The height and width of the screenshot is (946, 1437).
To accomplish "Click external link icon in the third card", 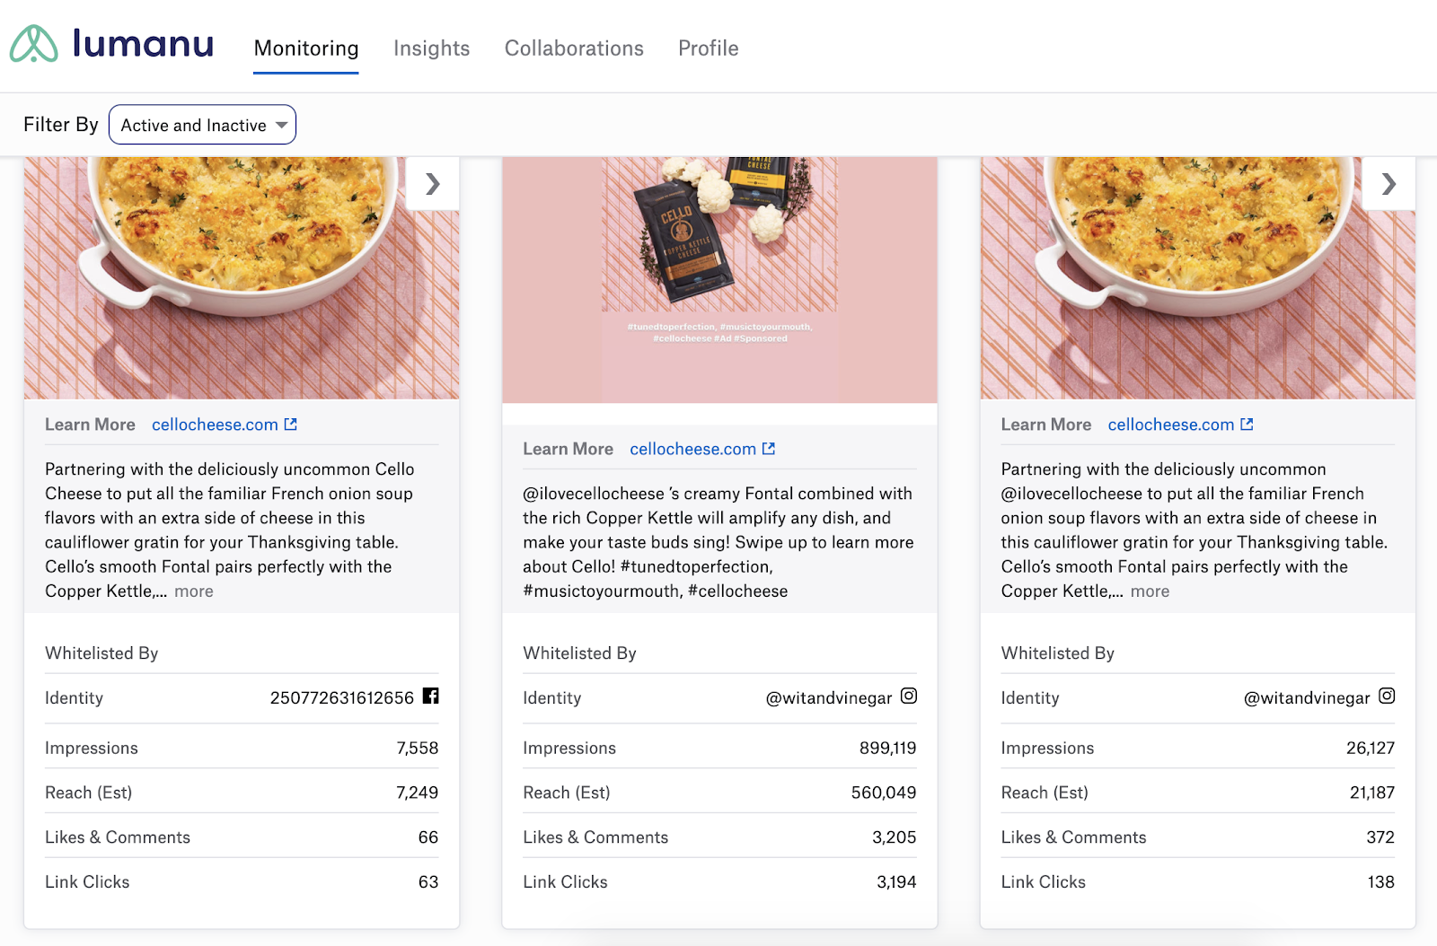I will click(1247, 425).
